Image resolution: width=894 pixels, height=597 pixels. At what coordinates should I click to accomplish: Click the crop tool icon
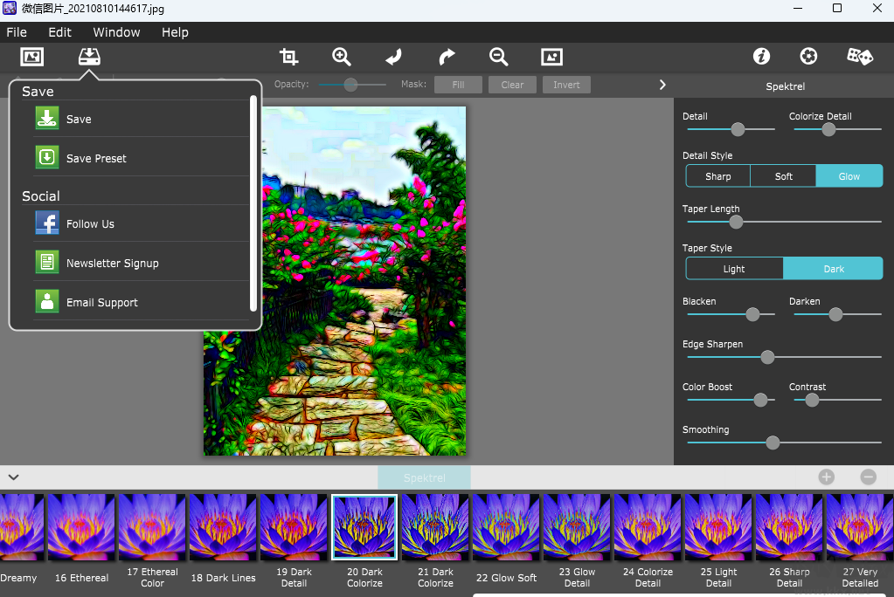288,58
